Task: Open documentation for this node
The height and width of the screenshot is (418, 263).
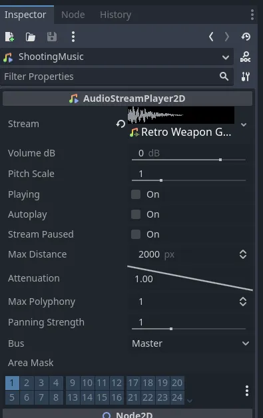Action: coord(246,57)
